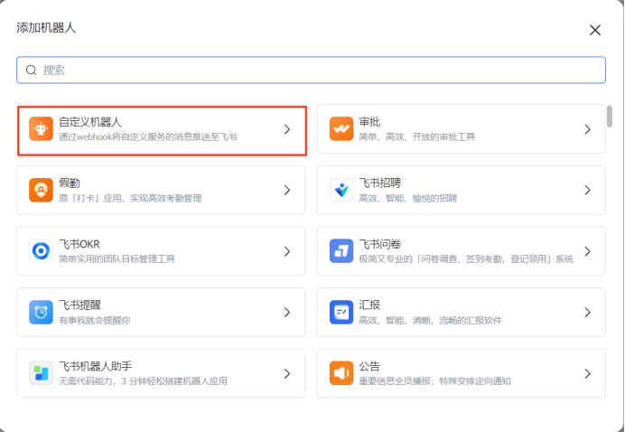Image resolution: width=625 pixels, height=432 pixels.
Task: Expand the 自定义机器人 chevron arrow
Action: pyautogui.click(x=287, y=129)
